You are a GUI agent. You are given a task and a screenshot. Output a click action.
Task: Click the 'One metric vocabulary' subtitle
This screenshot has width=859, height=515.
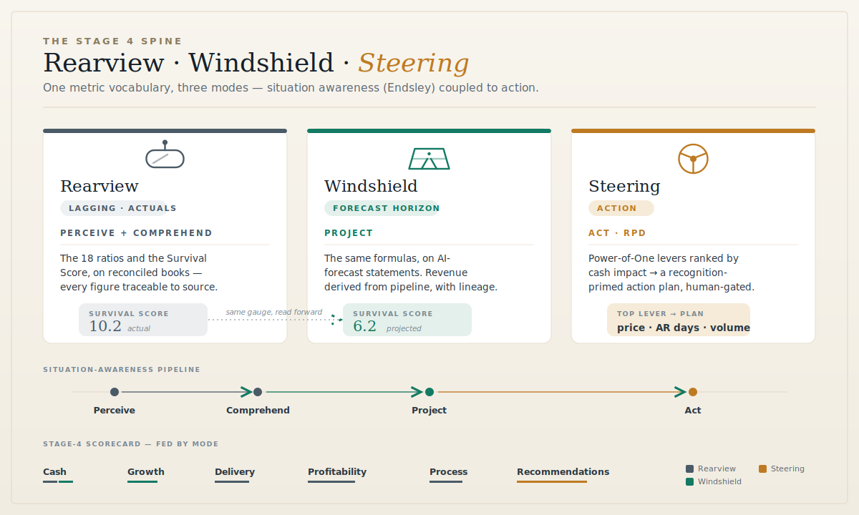tap(291, 88)
